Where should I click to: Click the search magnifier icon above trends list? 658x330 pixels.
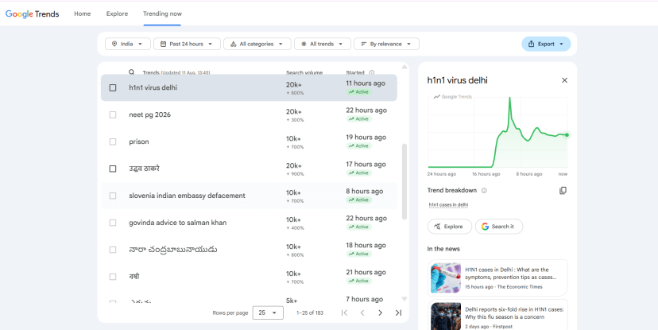click(131, 72)
